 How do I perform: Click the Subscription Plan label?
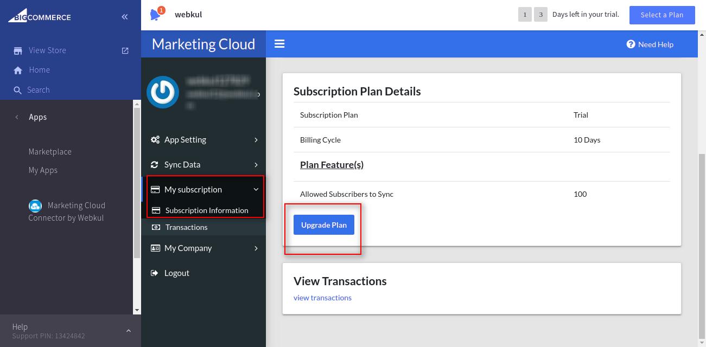329,115
